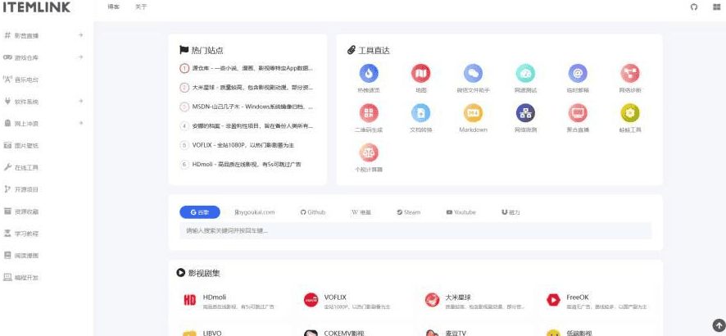726x336 pixels.
Task: Open the 关于 top navigation link
Action: (x=141, y=7)
